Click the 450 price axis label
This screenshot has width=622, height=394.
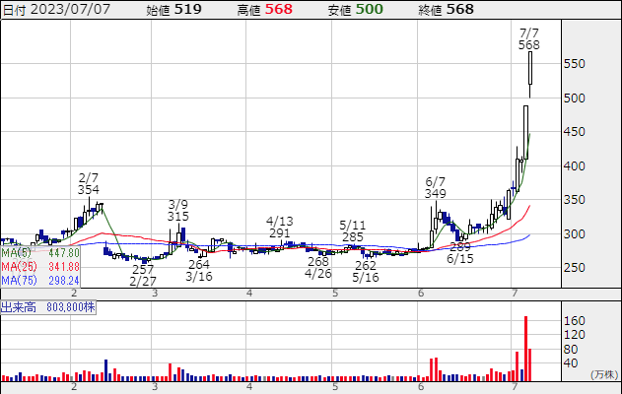click(575, 132)
